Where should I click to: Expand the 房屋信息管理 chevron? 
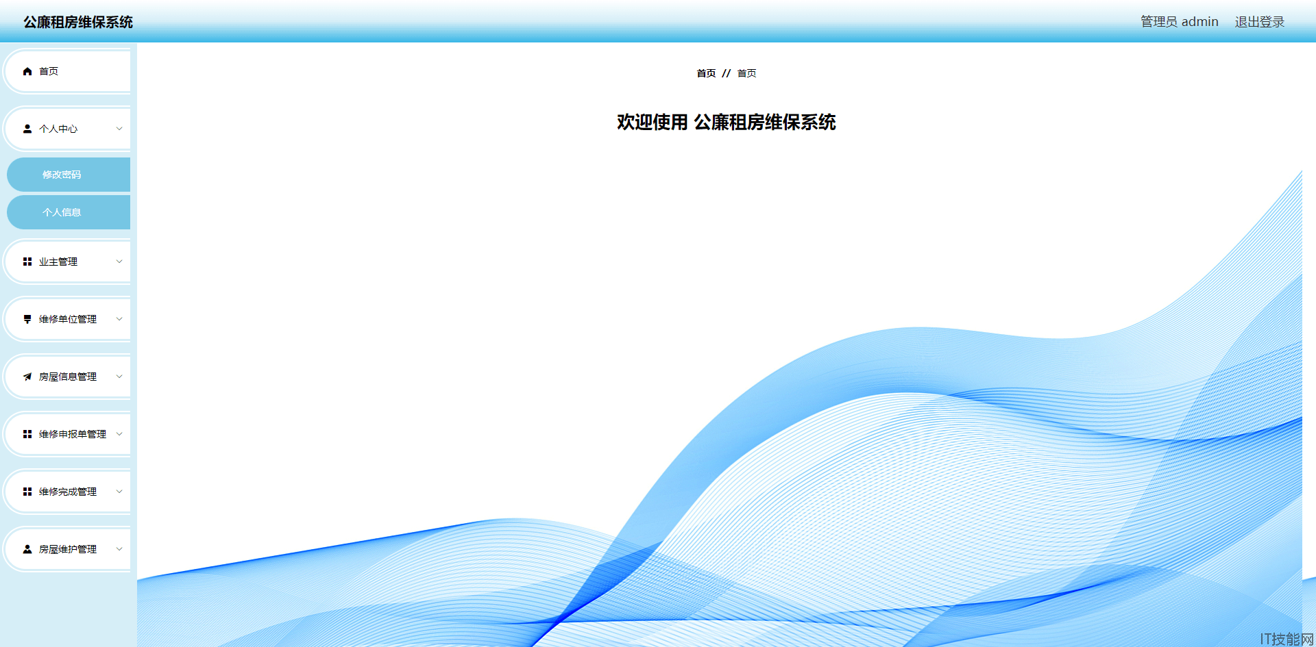pyautogui.click(x=119, y=377)
